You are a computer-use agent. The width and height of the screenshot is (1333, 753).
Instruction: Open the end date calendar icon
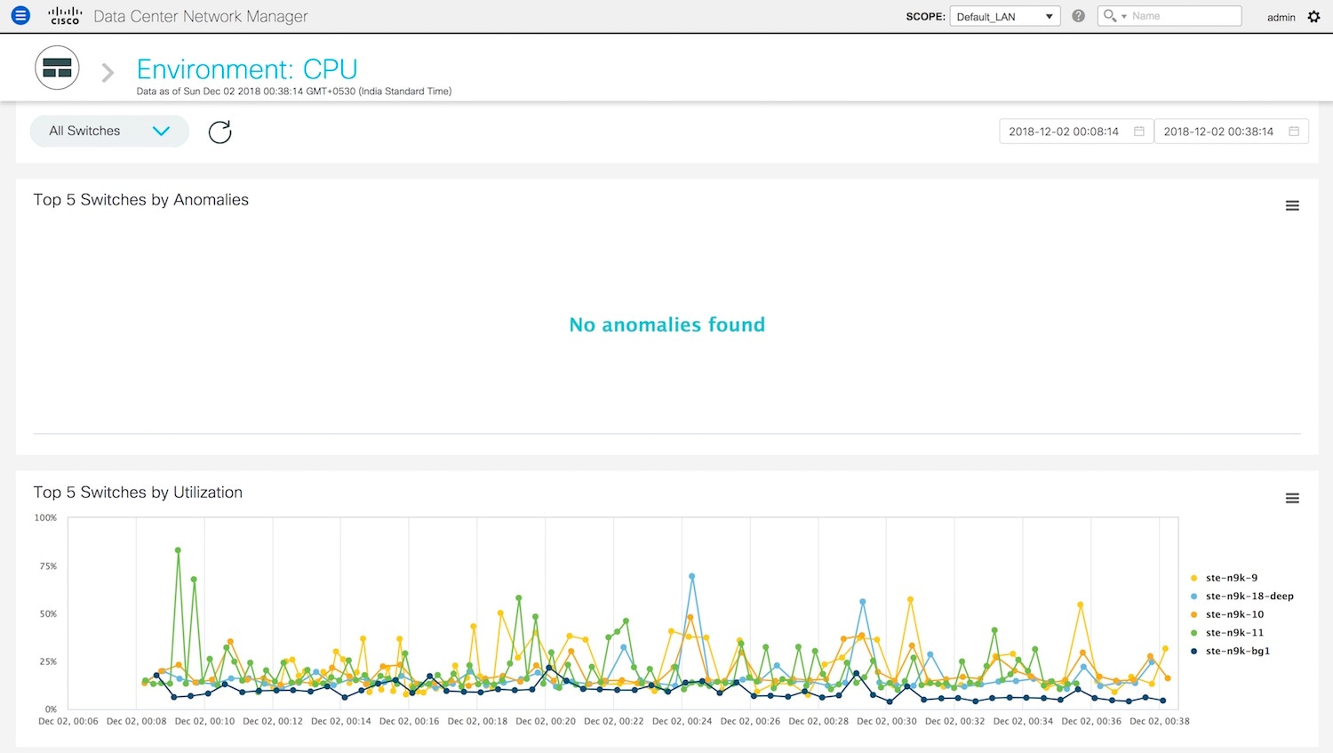(x=1294, y=132)
